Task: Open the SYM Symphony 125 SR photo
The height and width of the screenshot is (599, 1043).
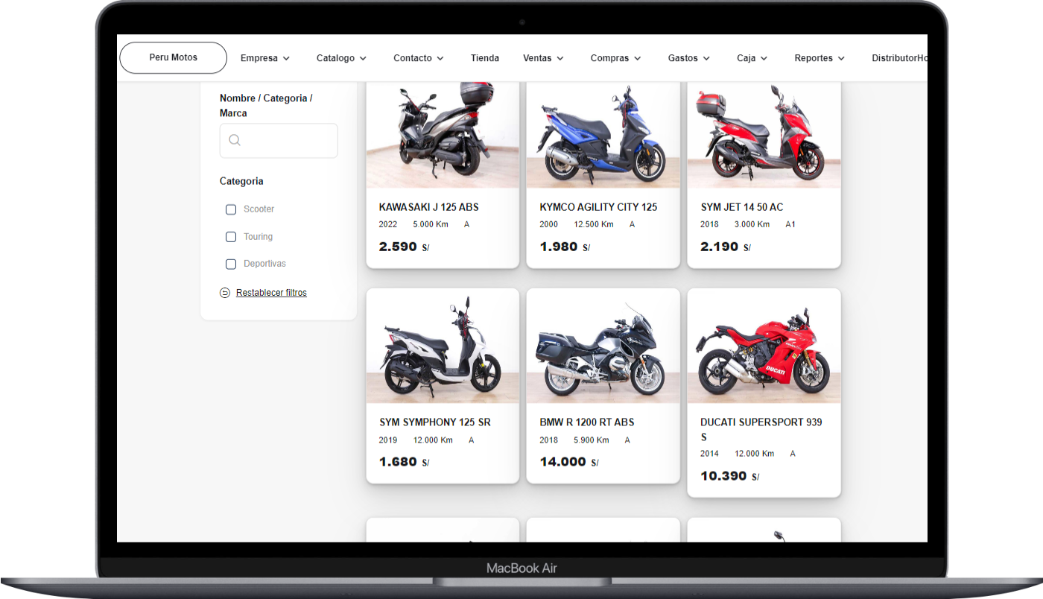Action: (443, 346)
